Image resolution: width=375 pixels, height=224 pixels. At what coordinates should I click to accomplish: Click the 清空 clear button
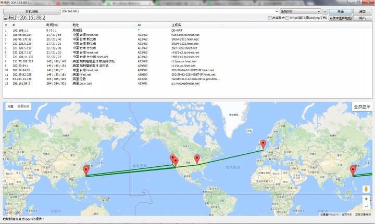(x=362, y=11)
